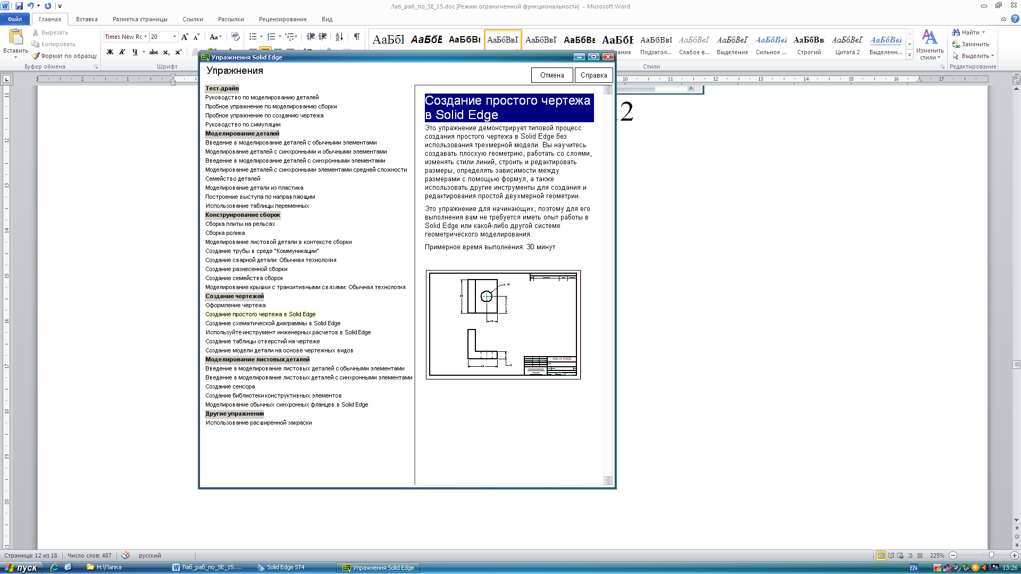
Task: Switch to Web Layout view icon
Action: click(900, 555)
